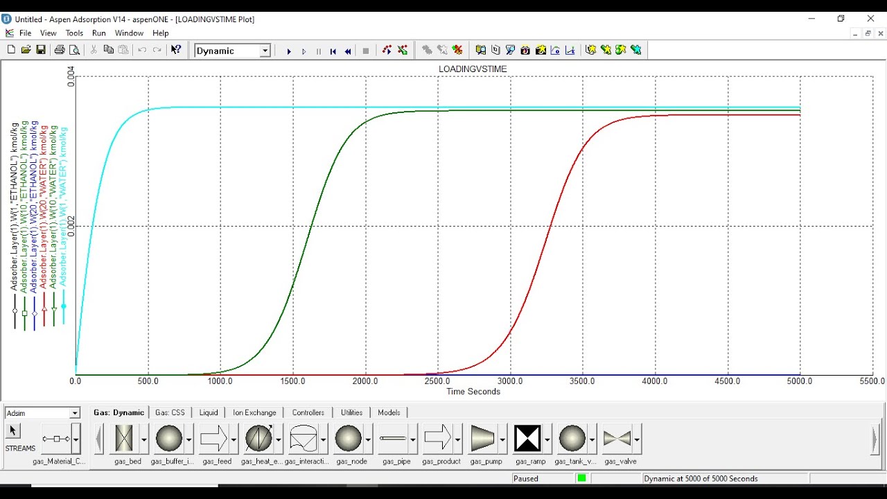Select the gas_buffer_i model icon
Image resolution: width=887 pixels, height=499 pixels.
pos(169,438)
